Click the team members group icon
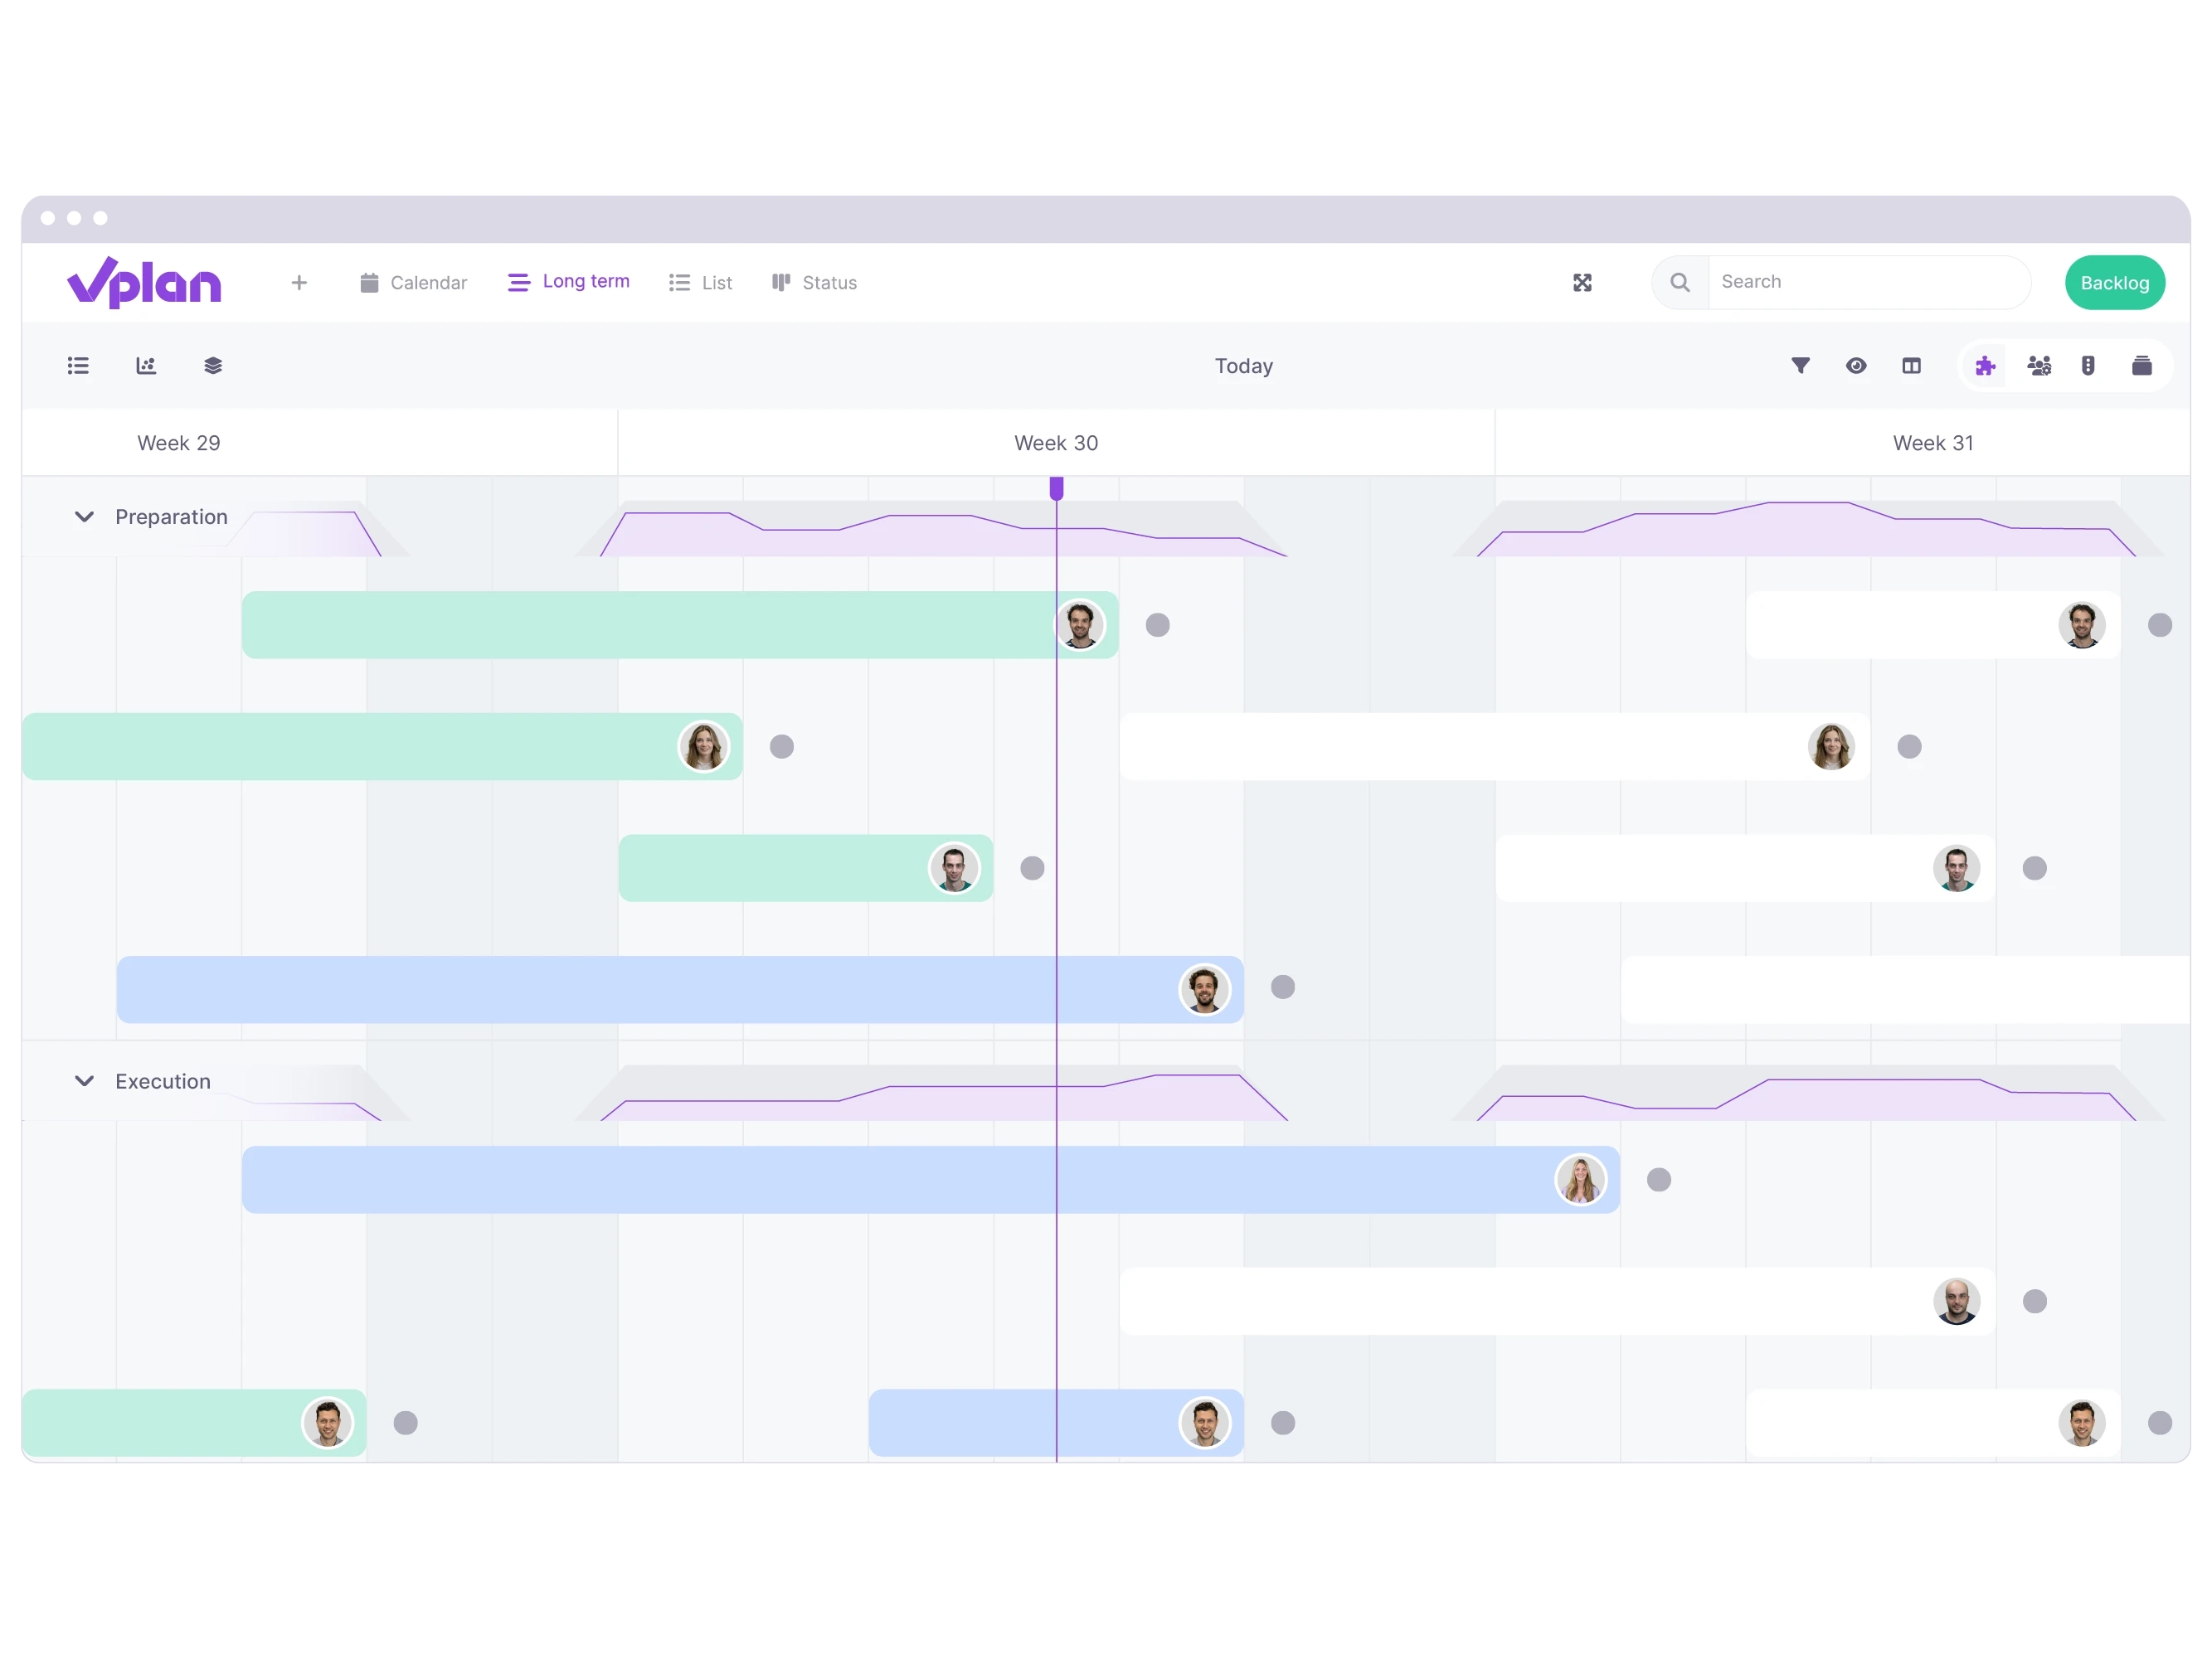 pos(2039,366)
